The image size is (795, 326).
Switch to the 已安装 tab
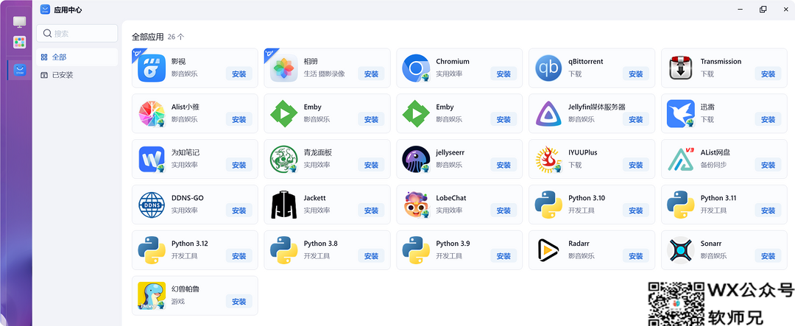click(77, 75)
